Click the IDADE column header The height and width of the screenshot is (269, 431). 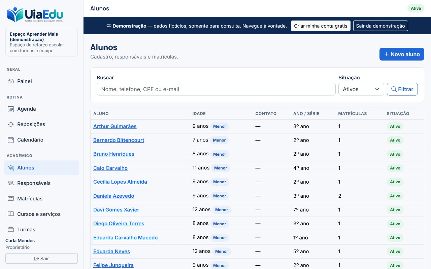199,114
